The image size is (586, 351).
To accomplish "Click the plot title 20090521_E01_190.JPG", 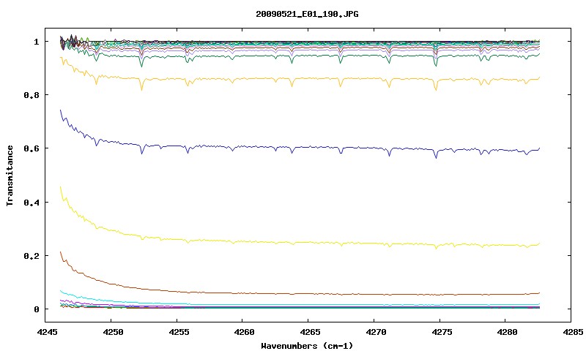I will coord(307,14).
